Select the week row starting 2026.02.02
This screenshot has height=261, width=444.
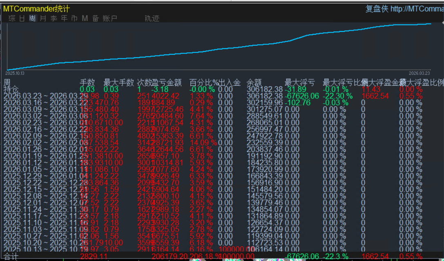[x=222, y=143]
